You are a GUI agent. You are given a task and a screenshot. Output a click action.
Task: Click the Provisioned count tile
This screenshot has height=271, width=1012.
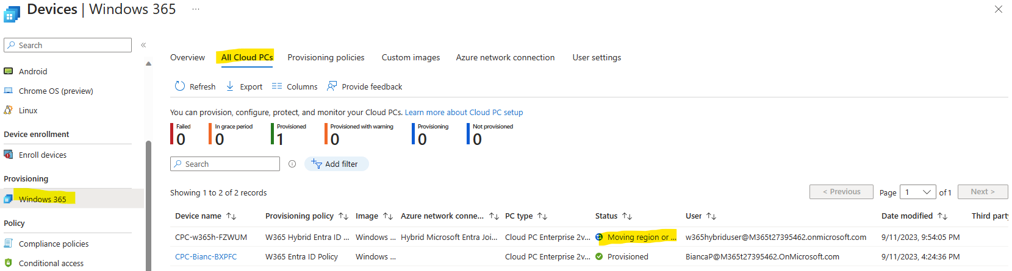tap(289, 134)
